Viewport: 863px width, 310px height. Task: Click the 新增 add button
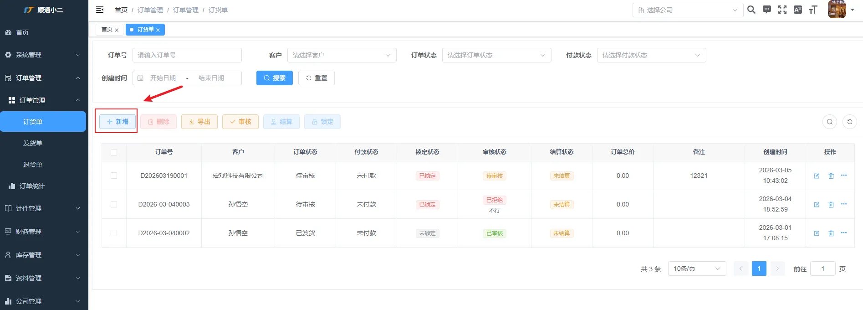(x=117, y=122)
